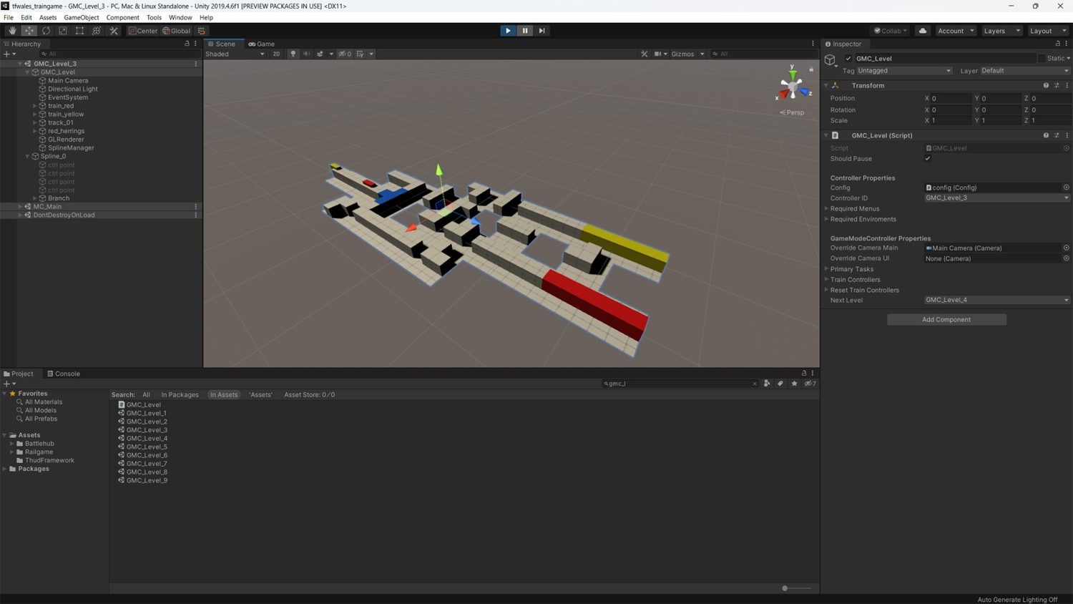This screenshot has width=1073, height=604.
Task: Switch to the Game tab
Action: point(262,44)
